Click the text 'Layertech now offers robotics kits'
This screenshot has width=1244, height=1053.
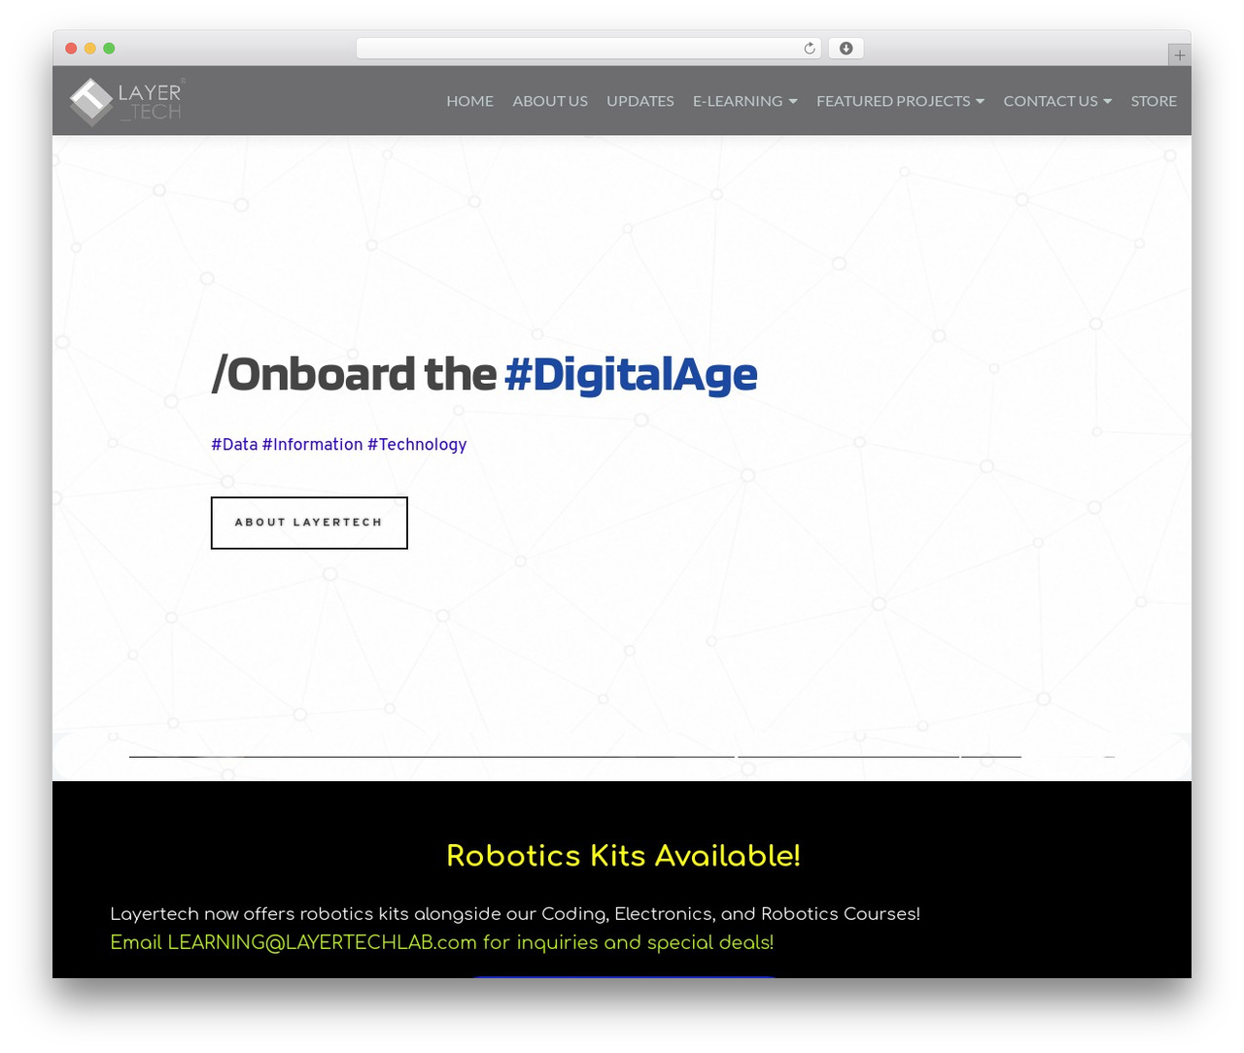pos(259,913)
